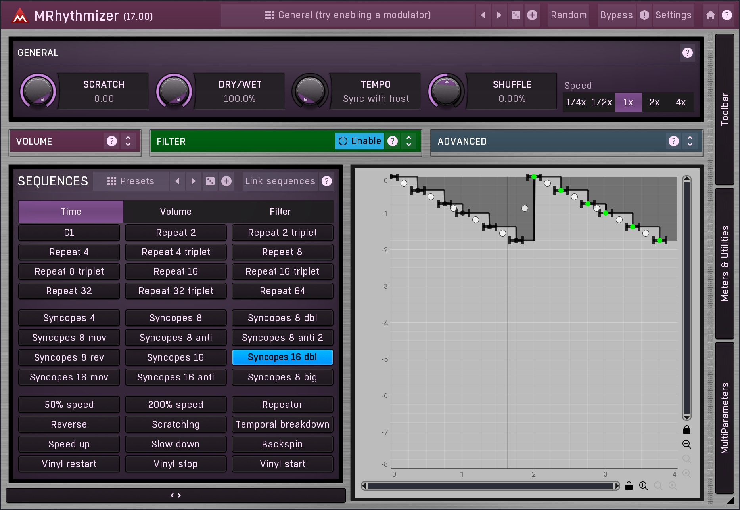Toggle the Filter Enable button
The height and width of the screenshot is (510, 740).
360,141
